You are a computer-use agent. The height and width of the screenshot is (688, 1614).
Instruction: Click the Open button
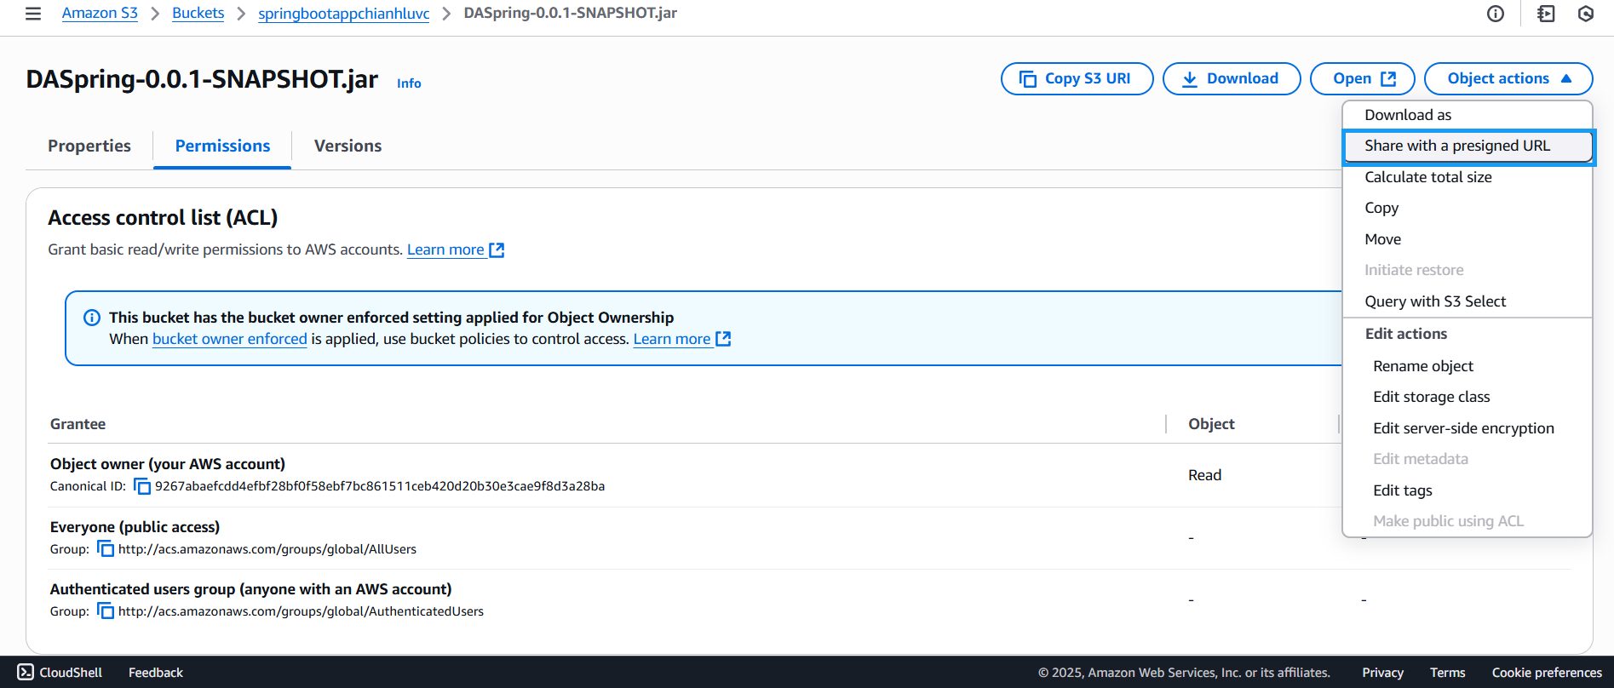pos(1363,78)
